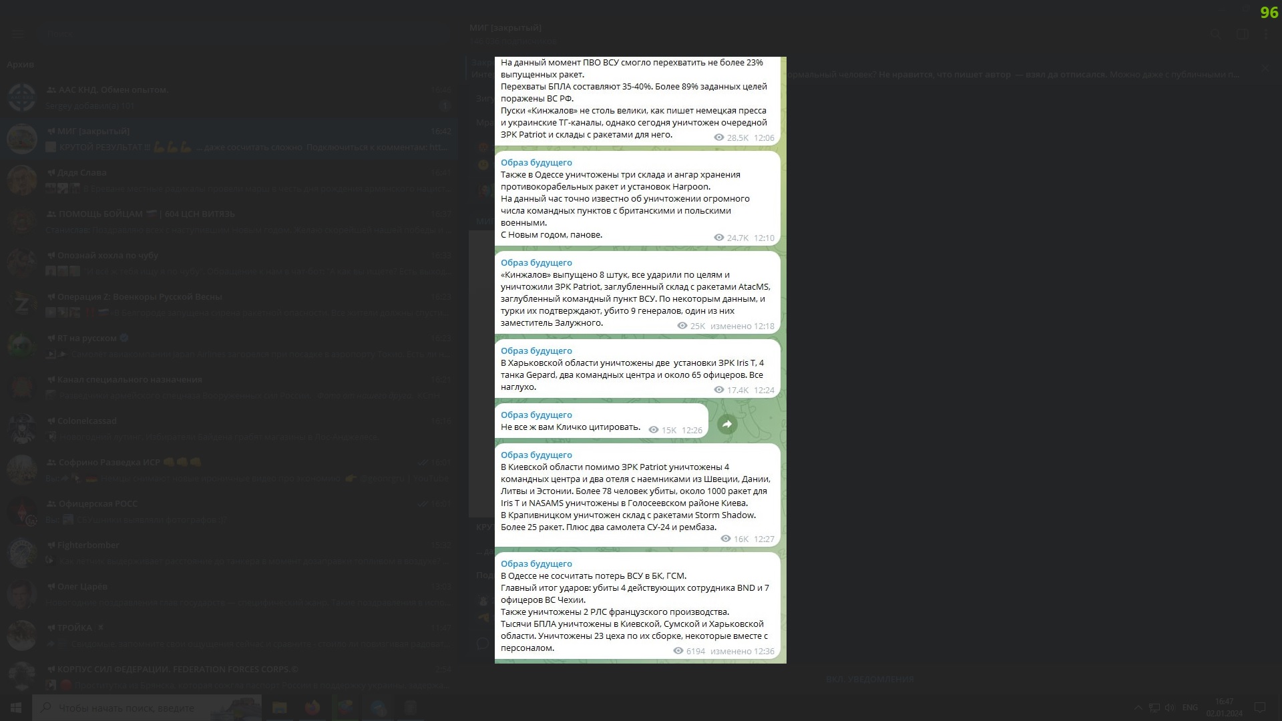The height and width of the screenshot is (721, 1282).
Task: Open the three-dots chat options menu
Action: [1266, 34]
